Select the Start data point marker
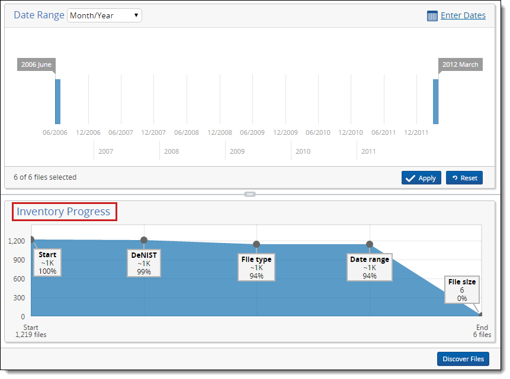The width and height of the screenshot is (510, 379). click(x=31, y=239)
